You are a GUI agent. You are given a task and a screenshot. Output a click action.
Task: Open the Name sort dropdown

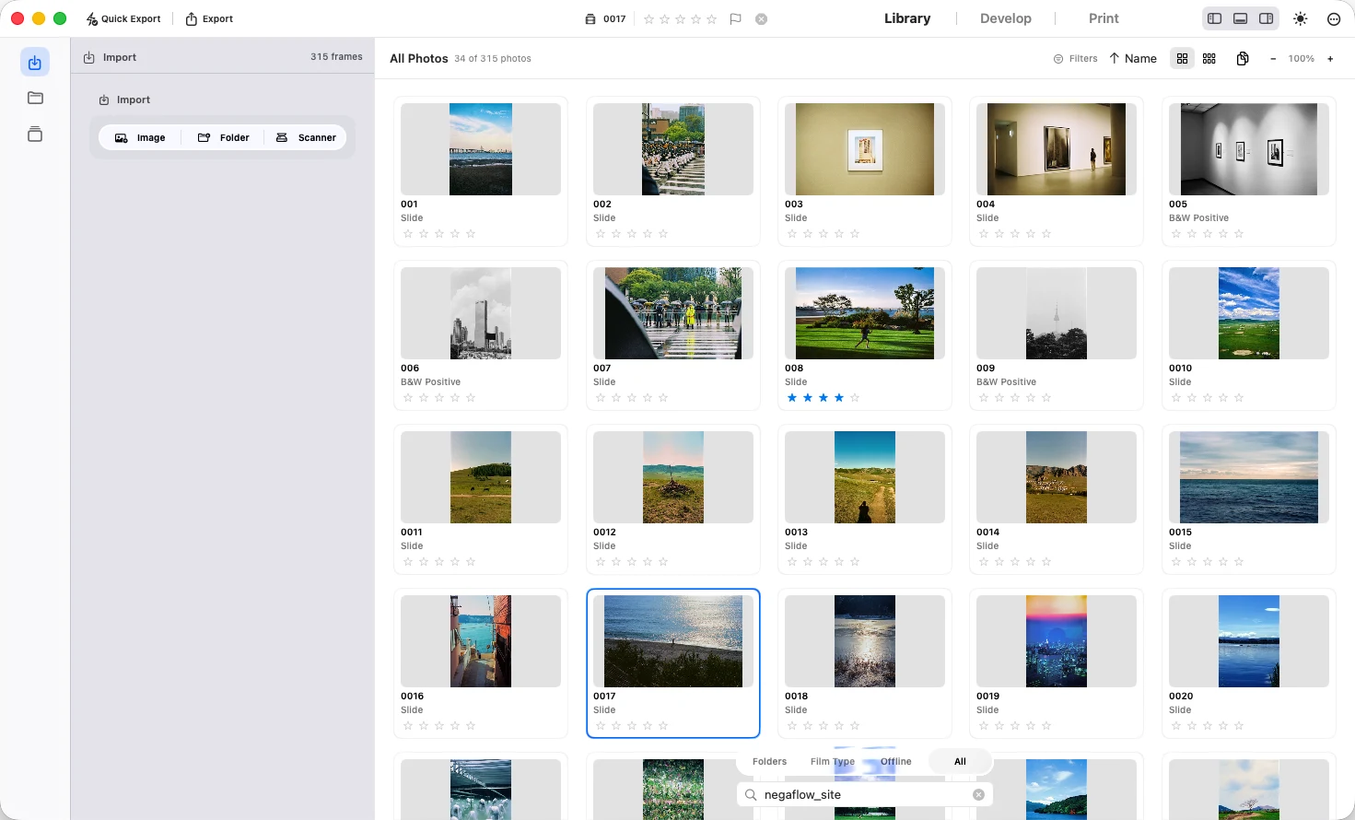[x=1133, y=58]
